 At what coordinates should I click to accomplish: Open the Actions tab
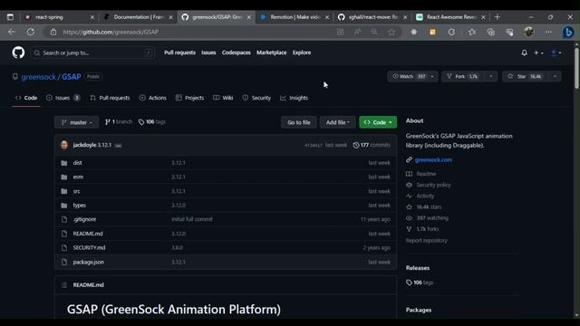click(153, 98)
